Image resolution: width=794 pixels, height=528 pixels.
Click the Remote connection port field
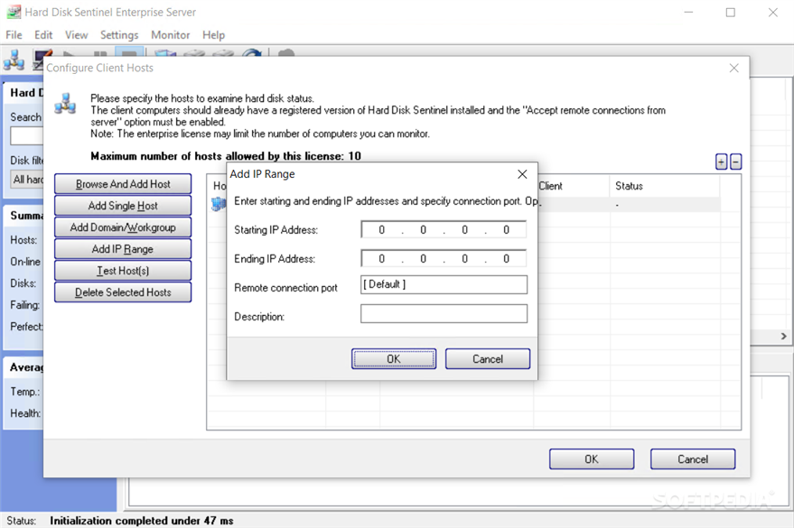[x=444, y=284]
